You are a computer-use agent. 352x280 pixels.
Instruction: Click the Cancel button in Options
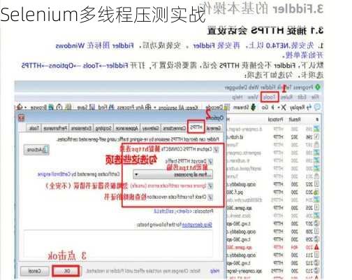pos(35,272)
